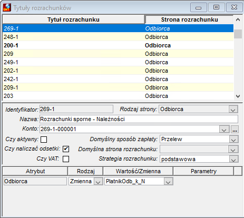Sort by Tytuł rozrachunku column header

[73, 19]
